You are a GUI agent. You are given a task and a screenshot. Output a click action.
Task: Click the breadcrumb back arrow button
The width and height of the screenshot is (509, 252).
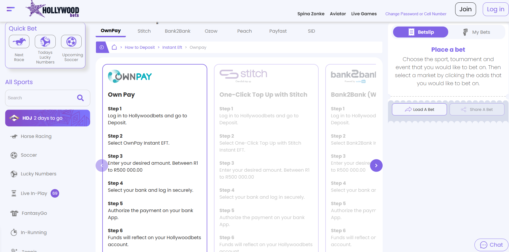pos(102,47)
